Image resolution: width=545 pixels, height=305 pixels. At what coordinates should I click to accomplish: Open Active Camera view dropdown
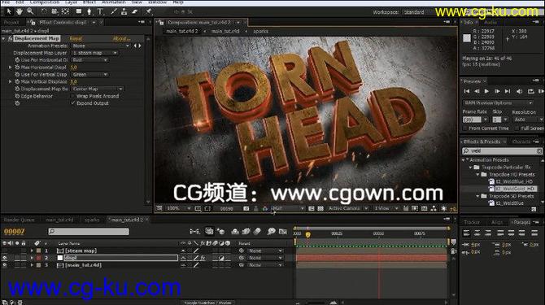[x=347, y=208]
